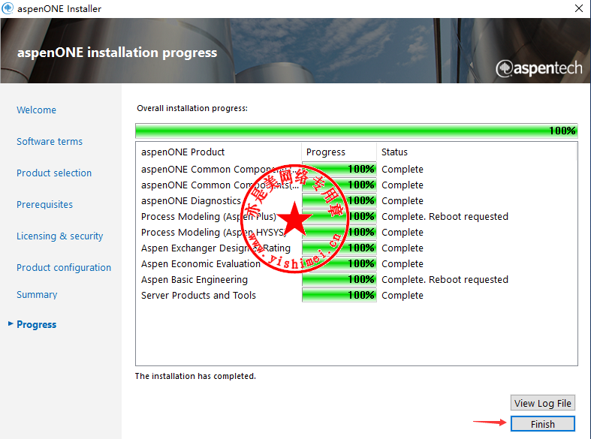
Task: Click the 'aspenONE installation progress' heading
Action: tap(117, 53)
